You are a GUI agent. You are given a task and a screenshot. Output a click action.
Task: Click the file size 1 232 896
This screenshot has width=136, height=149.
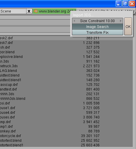[x=91, y=43]
